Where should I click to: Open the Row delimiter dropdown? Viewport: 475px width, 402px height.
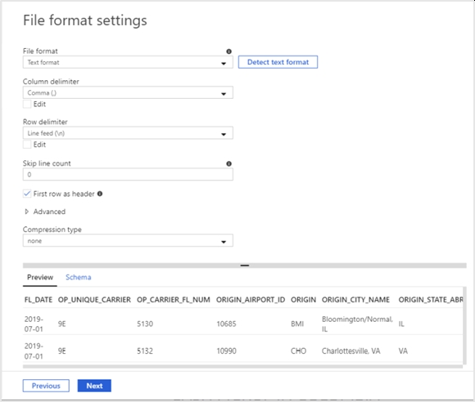(128, 133)
